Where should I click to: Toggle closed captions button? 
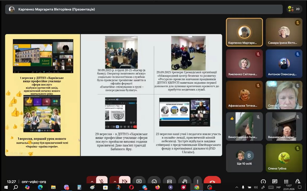(169, 181)
